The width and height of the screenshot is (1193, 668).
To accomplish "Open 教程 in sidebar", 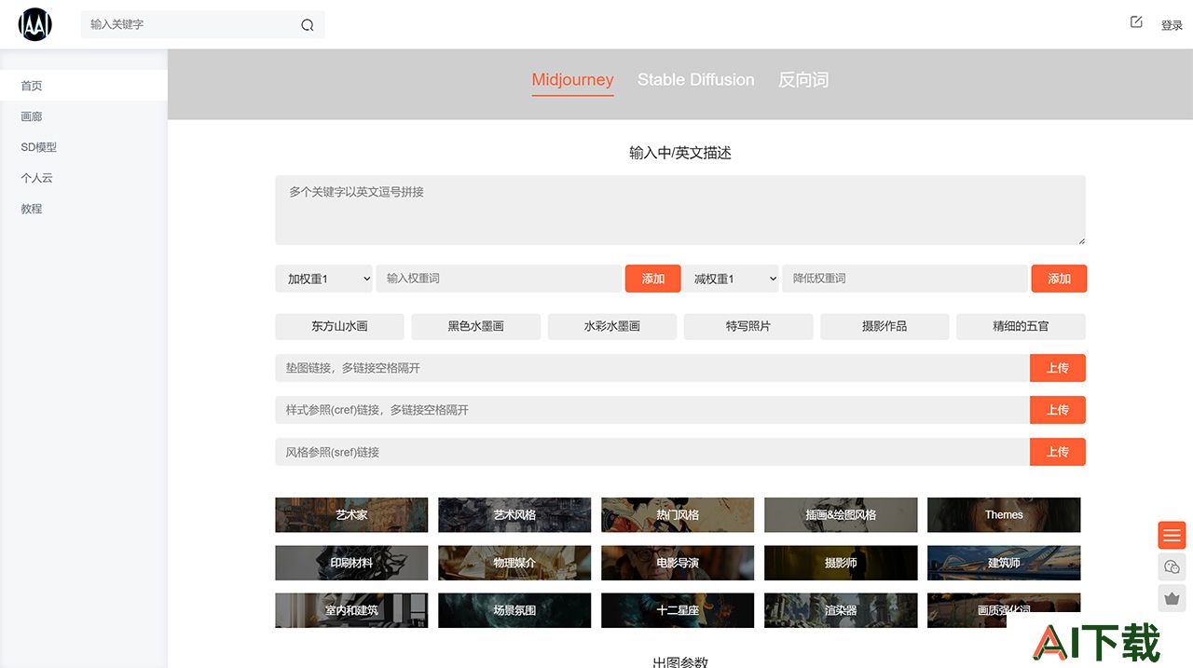I will [84, 209].
